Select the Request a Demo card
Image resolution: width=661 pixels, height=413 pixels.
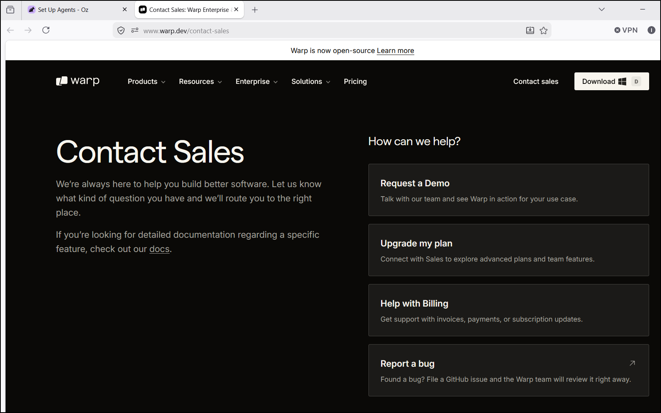click(x=509, y=190)
